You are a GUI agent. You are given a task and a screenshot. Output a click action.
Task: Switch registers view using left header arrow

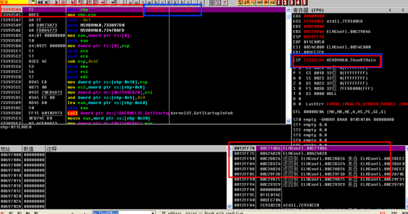(390, 10)
